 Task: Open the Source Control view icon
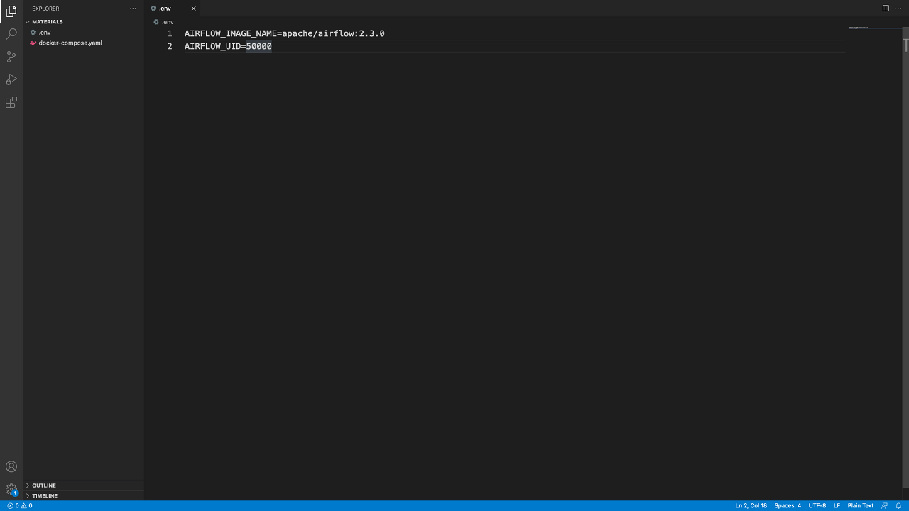[x=11, y=57]
